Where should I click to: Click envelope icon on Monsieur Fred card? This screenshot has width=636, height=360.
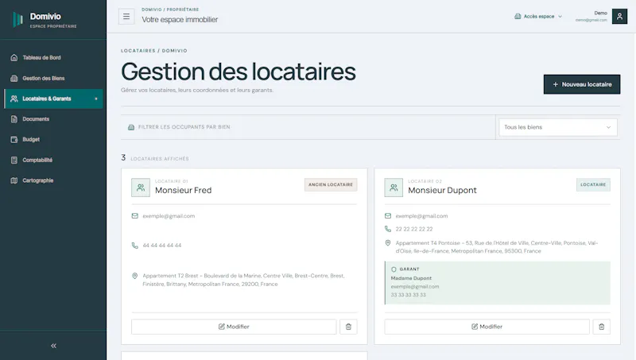135,216
